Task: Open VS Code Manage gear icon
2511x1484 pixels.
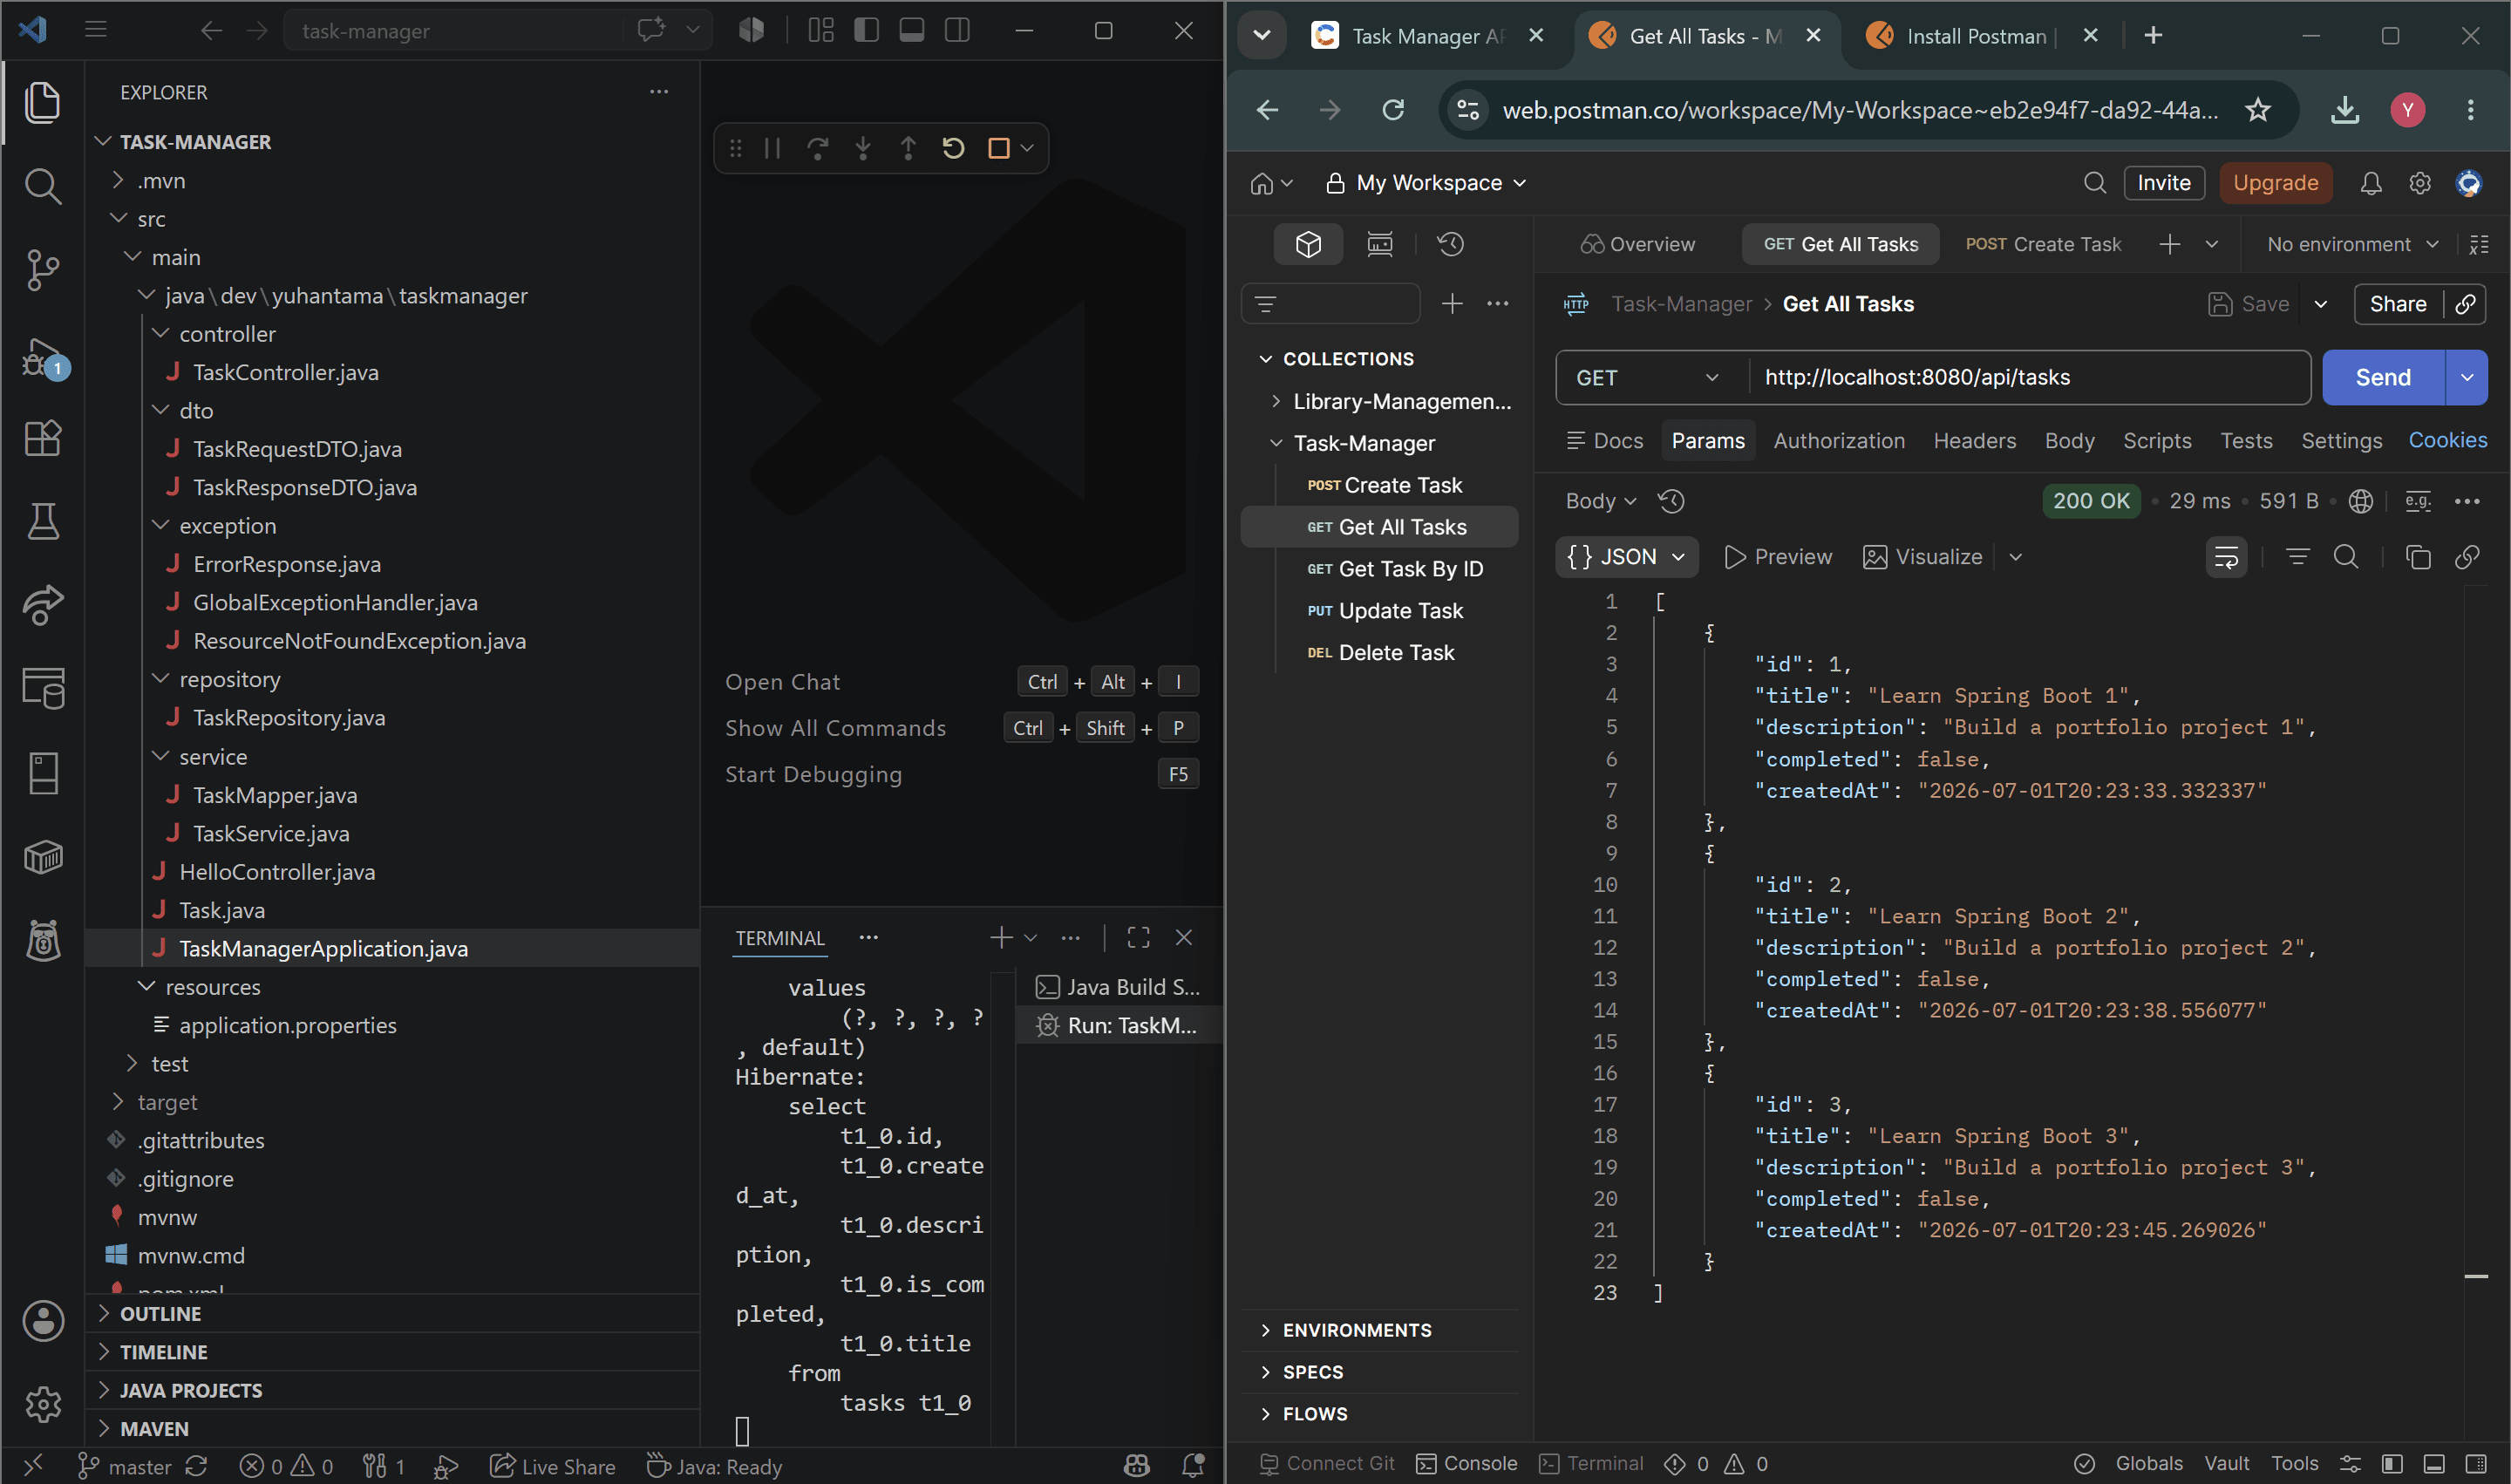Action: pos(42,1404)
